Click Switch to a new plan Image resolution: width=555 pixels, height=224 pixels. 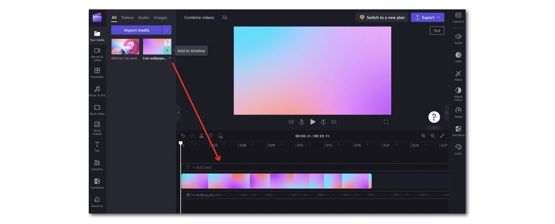click(x=382, y=17)
